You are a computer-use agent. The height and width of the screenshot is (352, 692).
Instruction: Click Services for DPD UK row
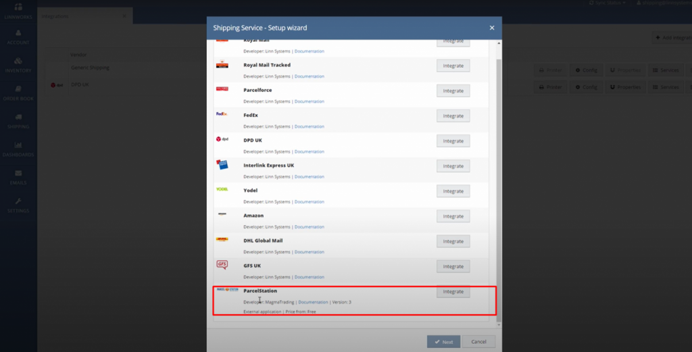pyautogui.click(x=666, y=87)
